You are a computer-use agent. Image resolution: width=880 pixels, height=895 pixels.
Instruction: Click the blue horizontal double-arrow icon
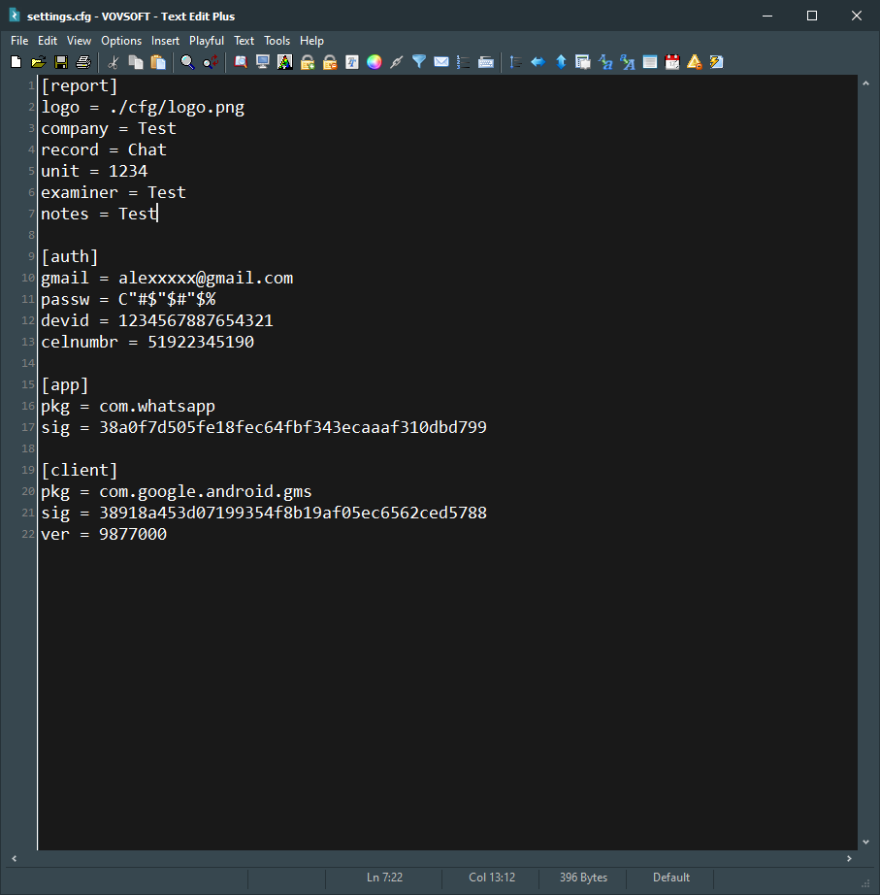[x=538, y=62]
